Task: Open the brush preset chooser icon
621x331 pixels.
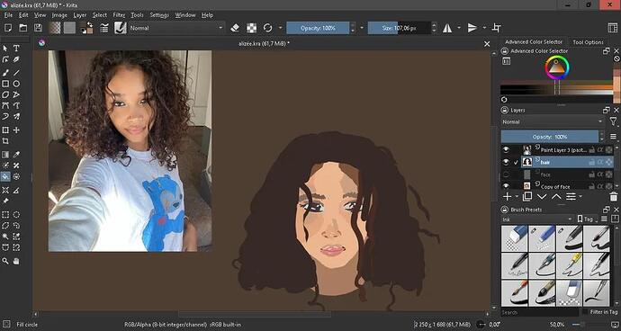Action: click(x=120, y=28)
